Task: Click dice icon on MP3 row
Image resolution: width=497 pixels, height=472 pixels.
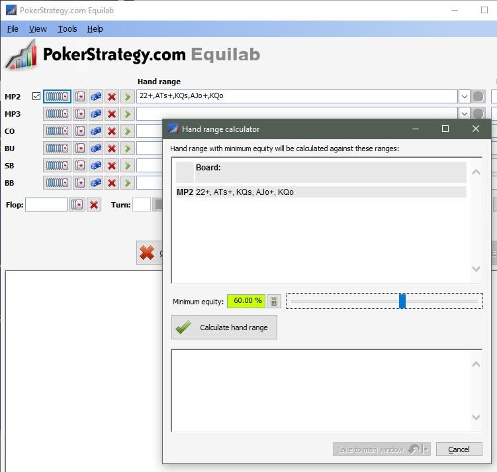Action: pyautogui.click(x=96, y=113)
